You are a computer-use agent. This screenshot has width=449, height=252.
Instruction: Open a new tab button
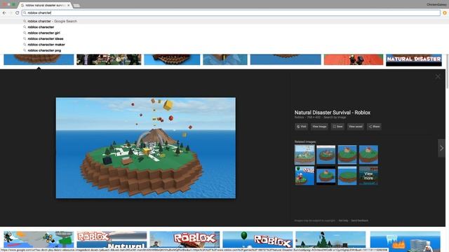(x=76, y=6)
